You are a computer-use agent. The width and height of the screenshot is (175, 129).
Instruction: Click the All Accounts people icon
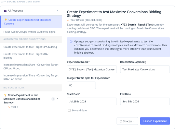5,11
